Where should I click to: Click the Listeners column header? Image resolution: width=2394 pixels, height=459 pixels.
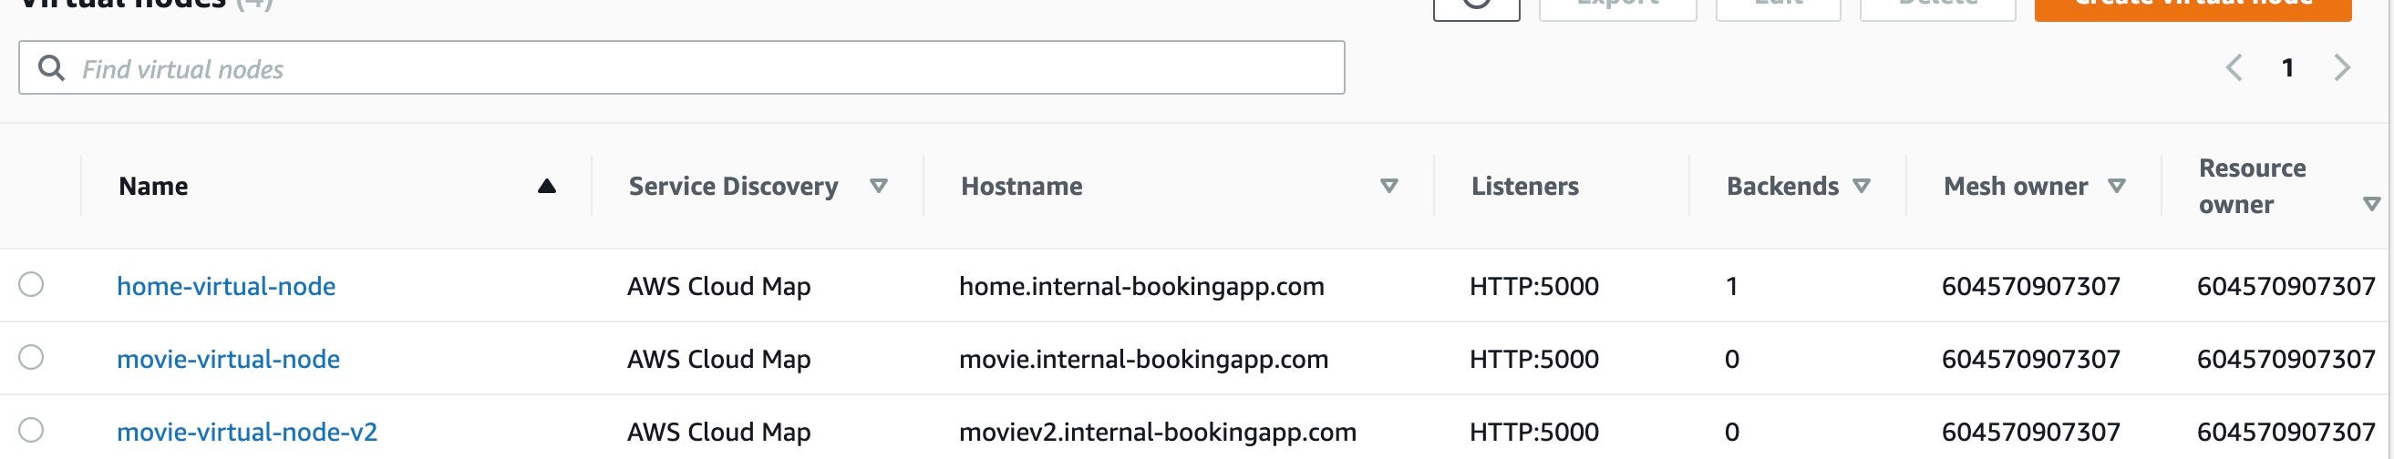[x=1525, y=186]
